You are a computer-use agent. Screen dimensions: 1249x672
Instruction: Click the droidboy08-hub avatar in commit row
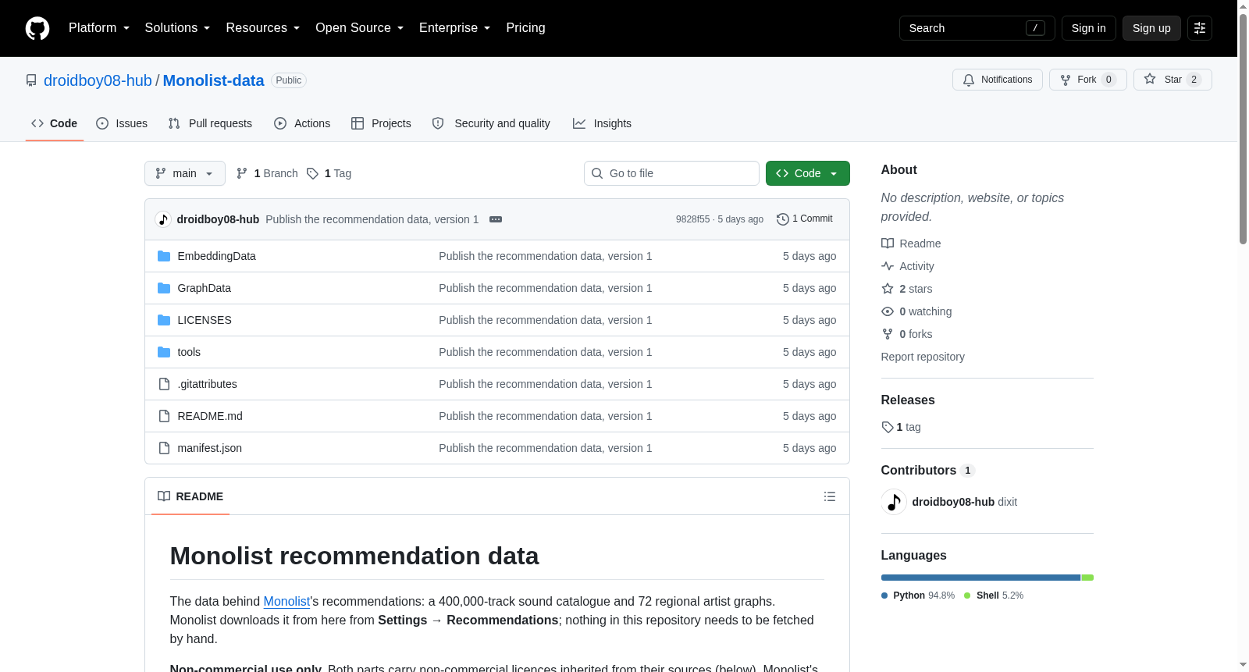coord(163,219)
